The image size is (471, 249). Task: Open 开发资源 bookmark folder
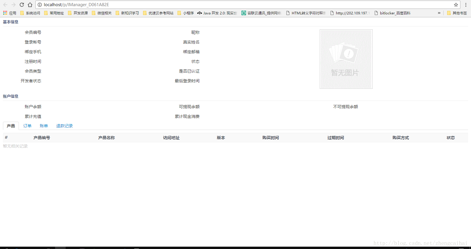[x=78, y=13]
